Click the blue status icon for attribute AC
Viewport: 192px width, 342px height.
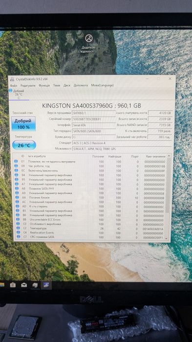pos(17,202)
